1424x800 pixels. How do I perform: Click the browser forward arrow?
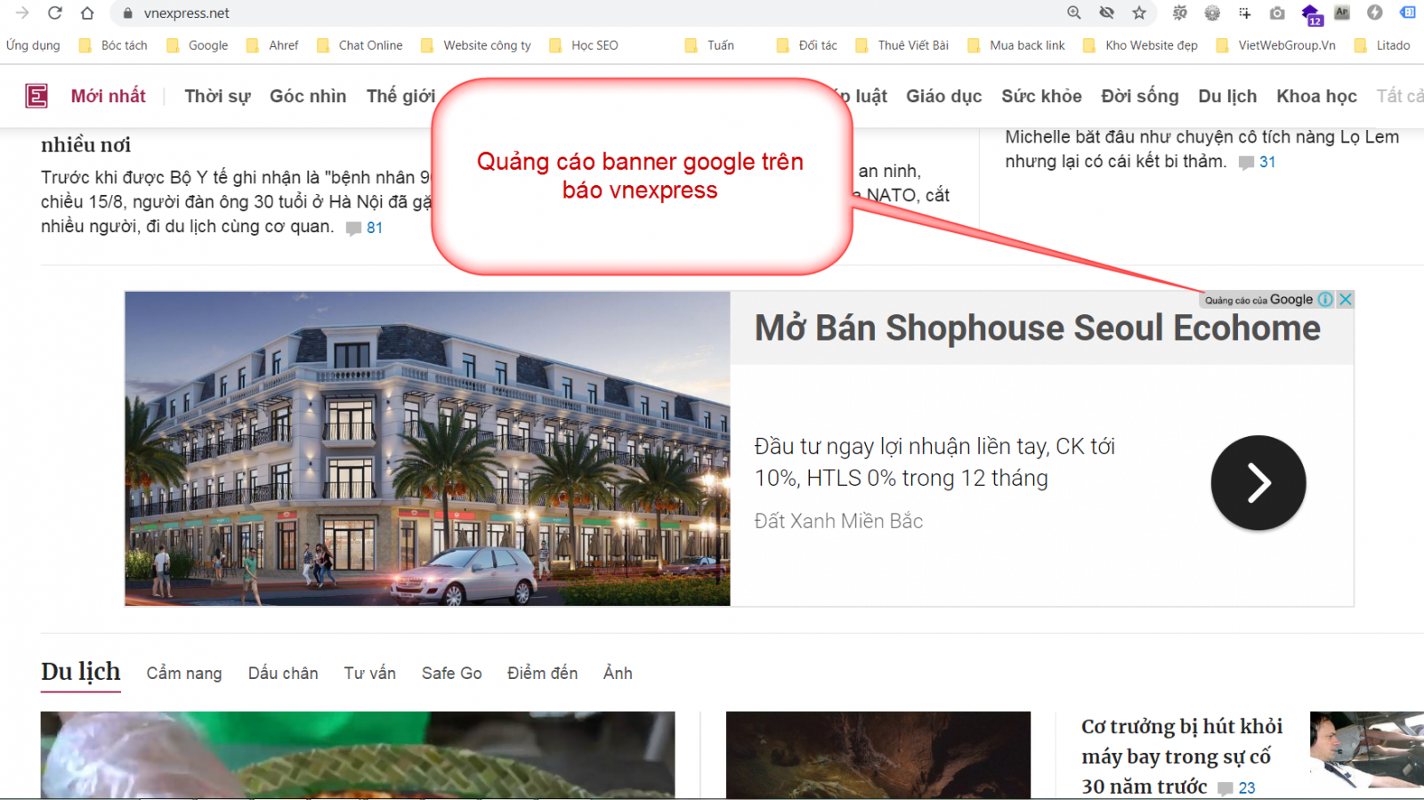click(x=22, y=12)
